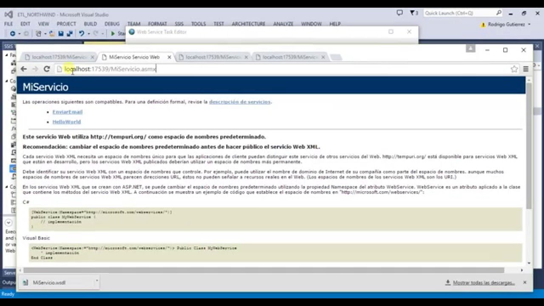This screenshot has height=306, width=544.
Task: Click the Visual Studio navigate forward icon
Action: click(x=26, y=33)
